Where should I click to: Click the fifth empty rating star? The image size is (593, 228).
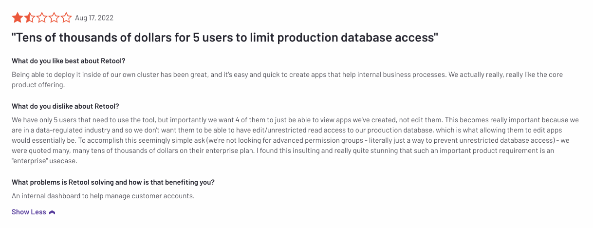tap(66, 18)
